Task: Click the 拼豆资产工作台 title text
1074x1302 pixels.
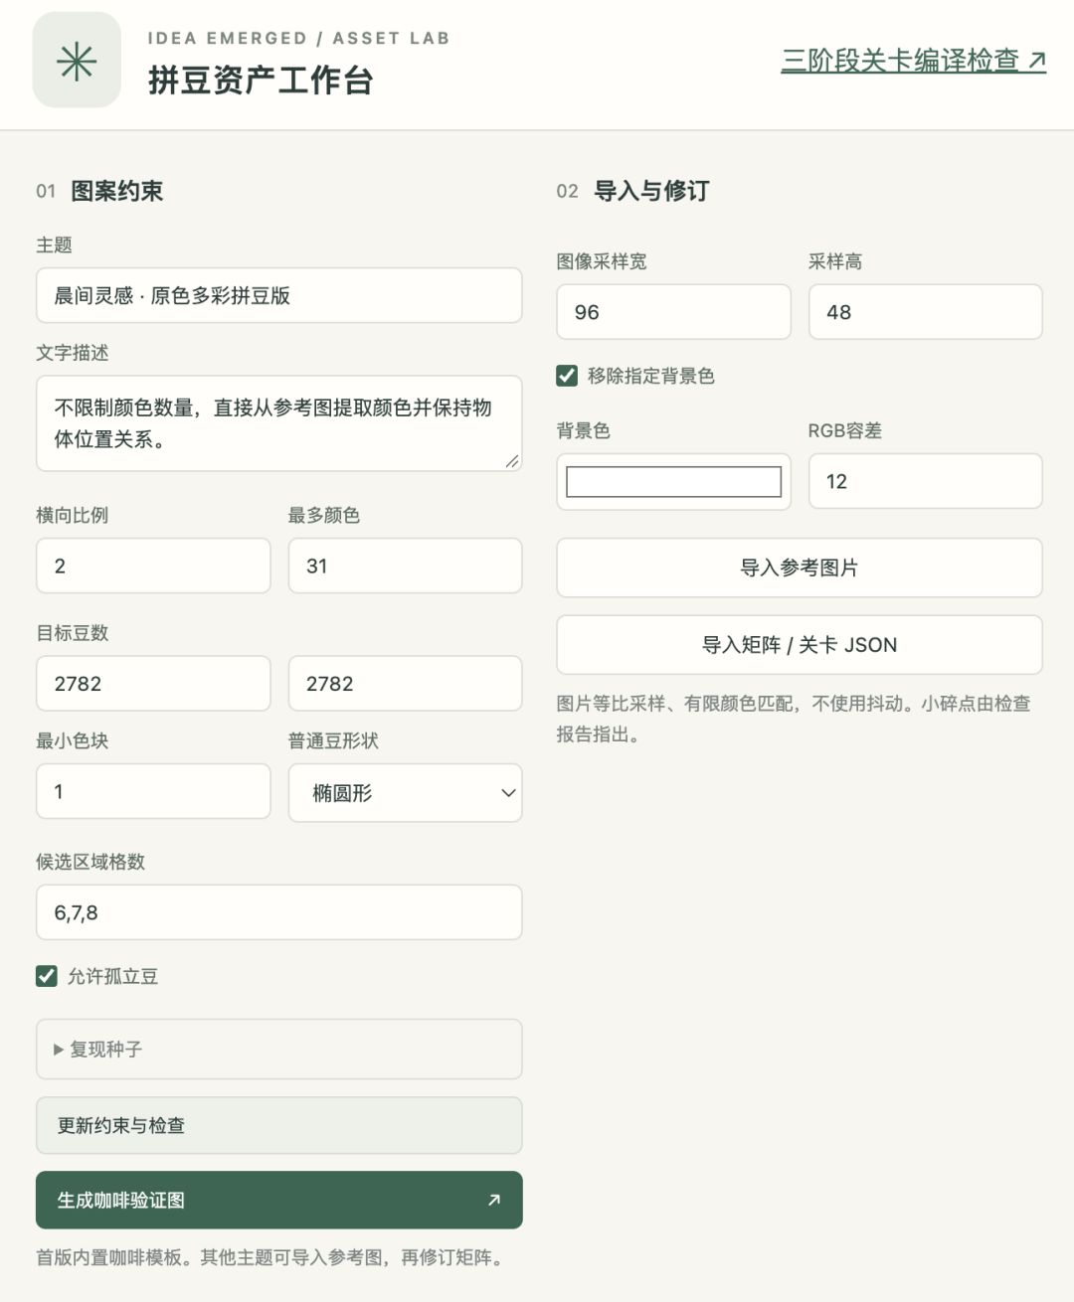Action: pyautogui.click(x=261, y=81)
